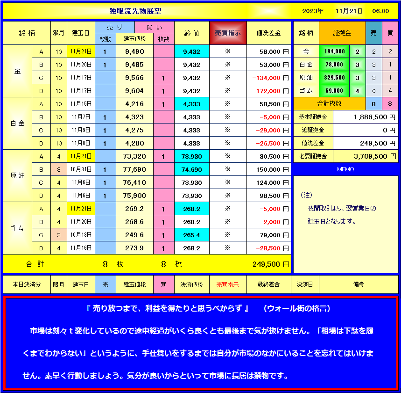Open the MEMO link

(x=345, y=169)
